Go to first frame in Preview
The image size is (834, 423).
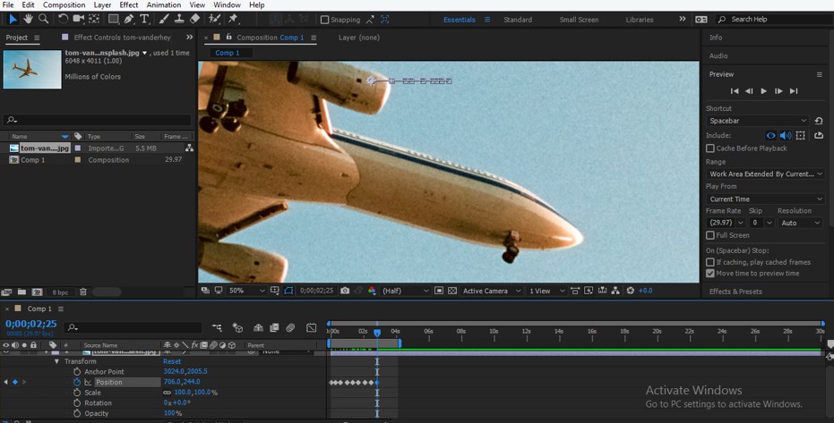click(735, 91)
